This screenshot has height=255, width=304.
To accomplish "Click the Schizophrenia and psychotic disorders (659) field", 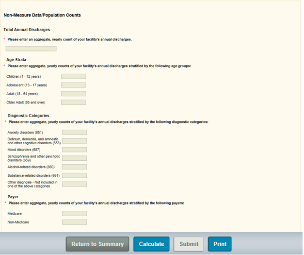I will click(x=75, y=158).
